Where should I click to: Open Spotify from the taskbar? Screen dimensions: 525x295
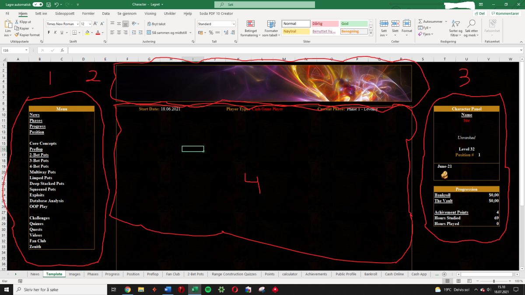[x=208, y=289]
